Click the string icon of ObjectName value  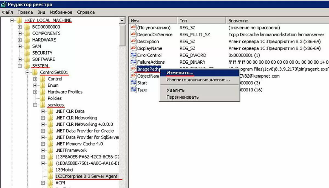[134, 76]
